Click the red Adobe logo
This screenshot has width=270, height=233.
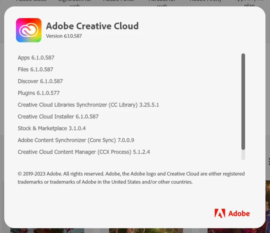232,213
